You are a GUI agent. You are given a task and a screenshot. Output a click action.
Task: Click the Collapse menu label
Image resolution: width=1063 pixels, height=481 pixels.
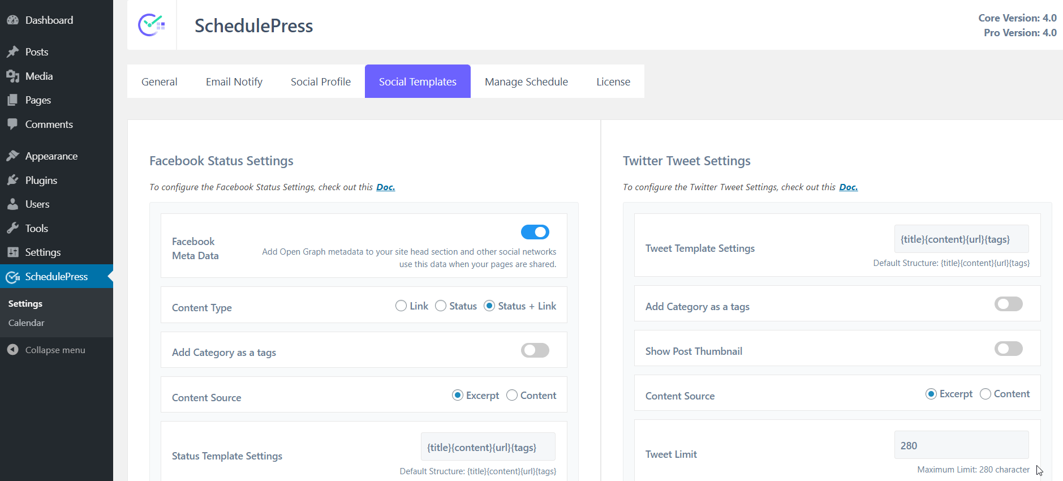(x=55, y=350)
